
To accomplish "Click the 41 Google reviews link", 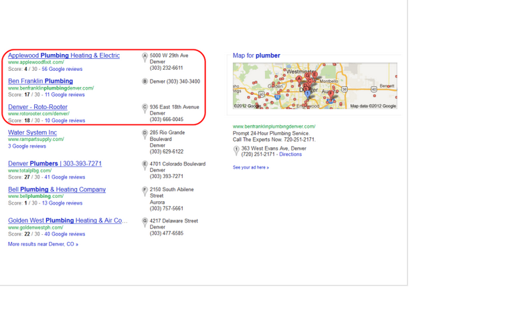I will click(x=64, y=177).
